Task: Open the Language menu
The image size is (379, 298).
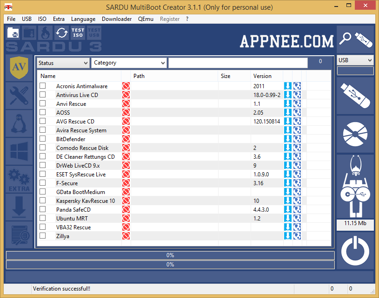Action: 83,19
